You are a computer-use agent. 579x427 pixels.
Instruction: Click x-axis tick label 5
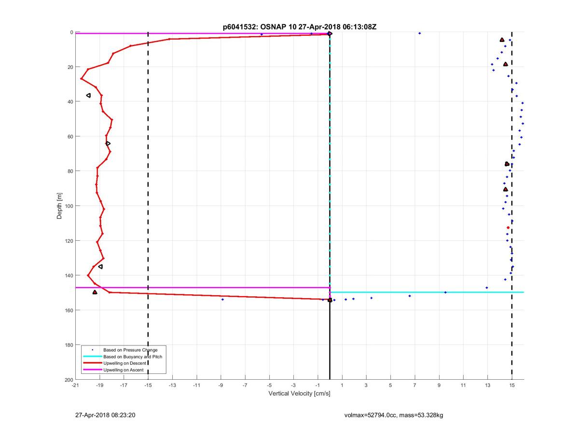[x=391, y=386]
